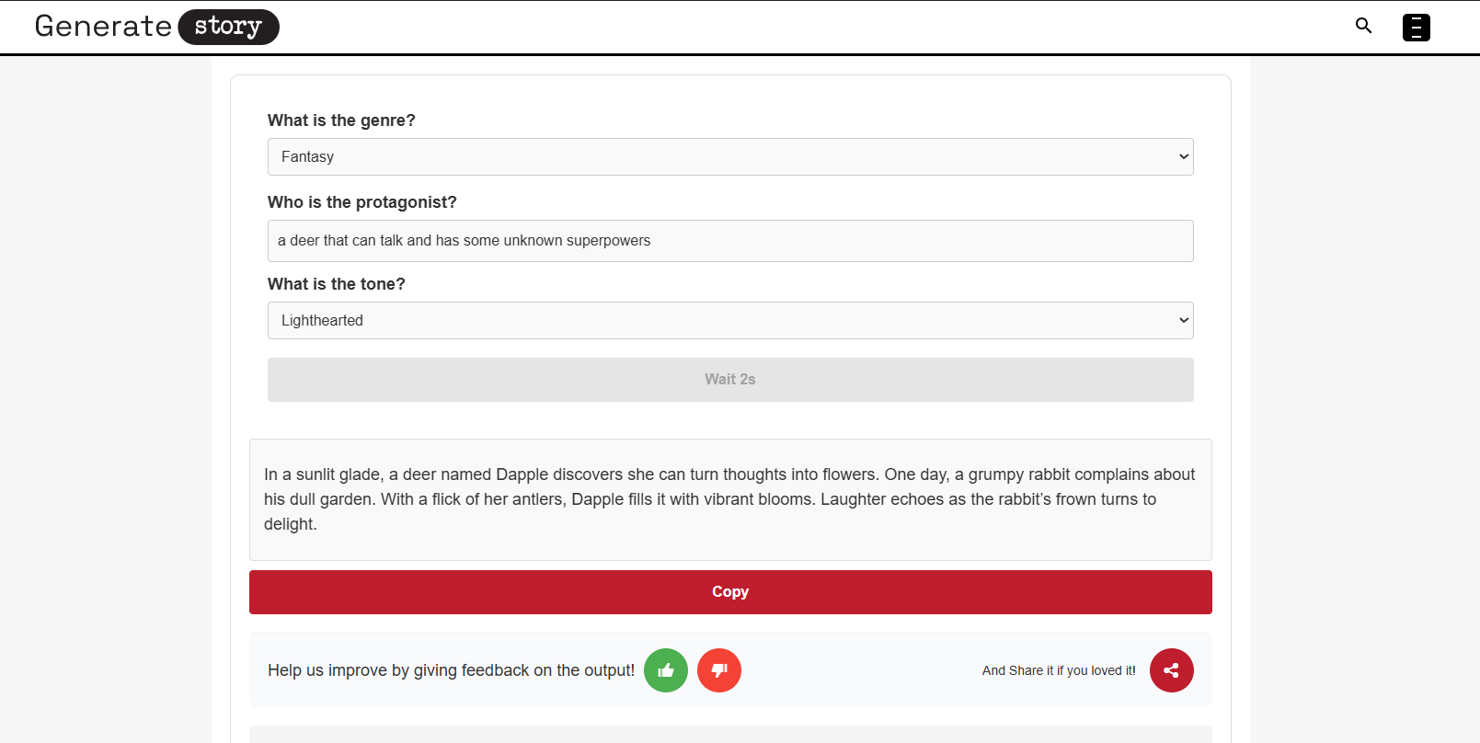
Task: Click the "Help us improve" feedback text
Action: (451, 670)
